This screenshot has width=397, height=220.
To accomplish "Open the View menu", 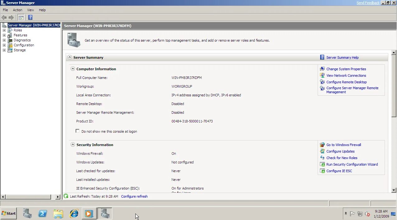I will tap(30, 10).
